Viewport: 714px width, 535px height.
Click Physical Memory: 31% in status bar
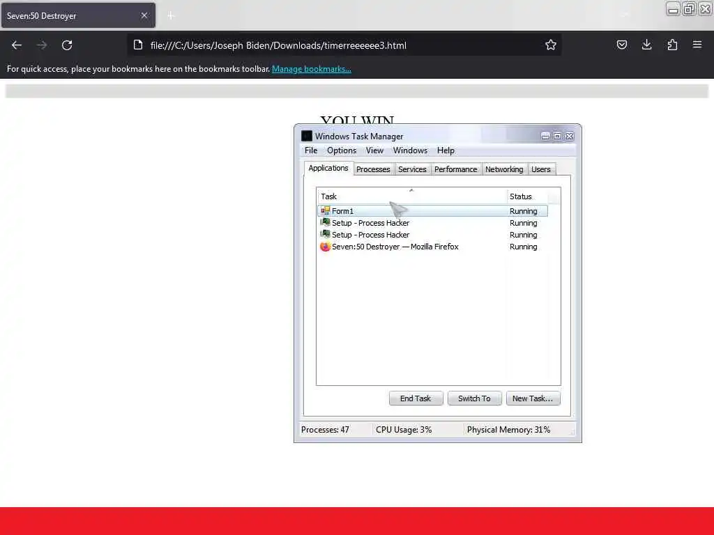[x=508, y=430]
